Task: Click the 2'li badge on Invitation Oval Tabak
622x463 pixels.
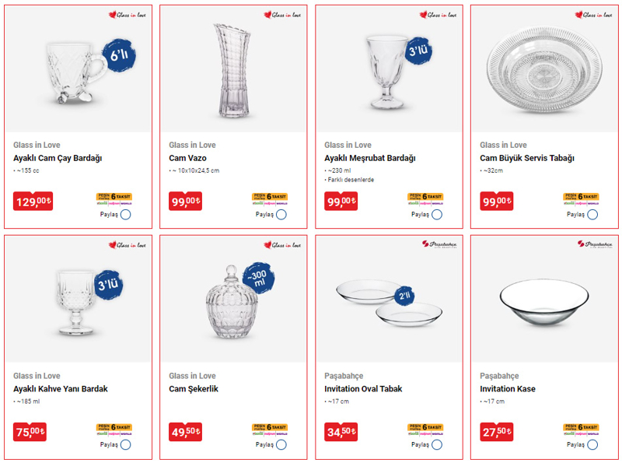Action: (x=404, y=296)
